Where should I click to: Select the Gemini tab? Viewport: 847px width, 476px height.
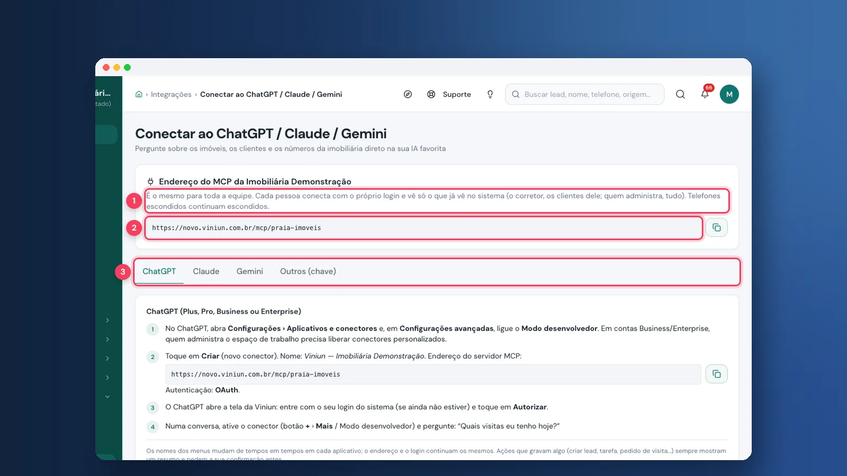coord(250,271)
